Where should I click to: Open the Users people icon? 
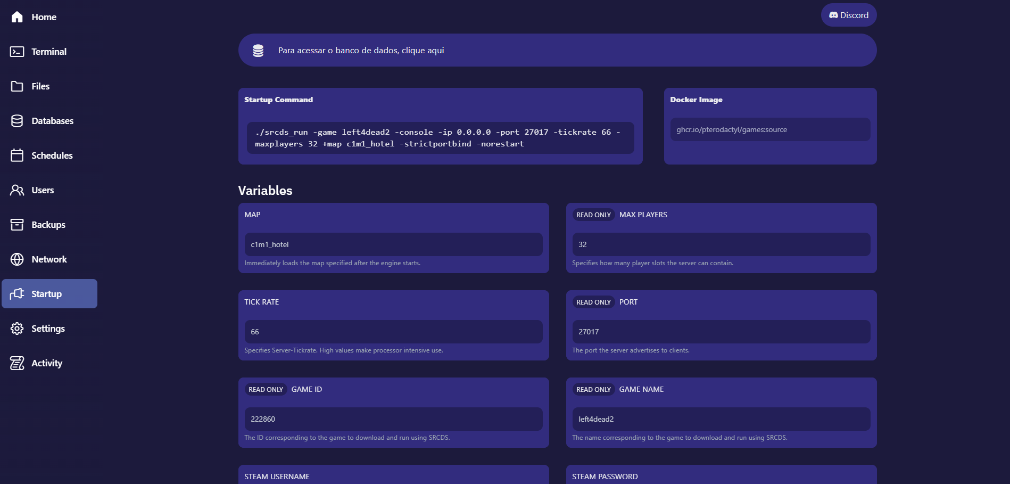pyautogui.click(x=17, y=190)
